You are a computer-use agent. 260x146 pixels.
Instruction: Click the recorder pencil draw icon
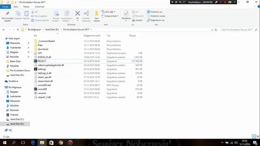pos(216,2)
